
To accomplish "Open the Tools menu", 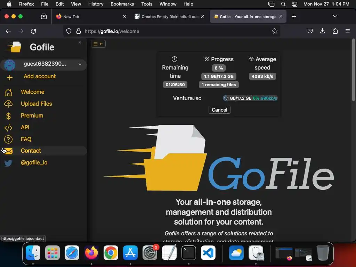I will pos(147,4).
